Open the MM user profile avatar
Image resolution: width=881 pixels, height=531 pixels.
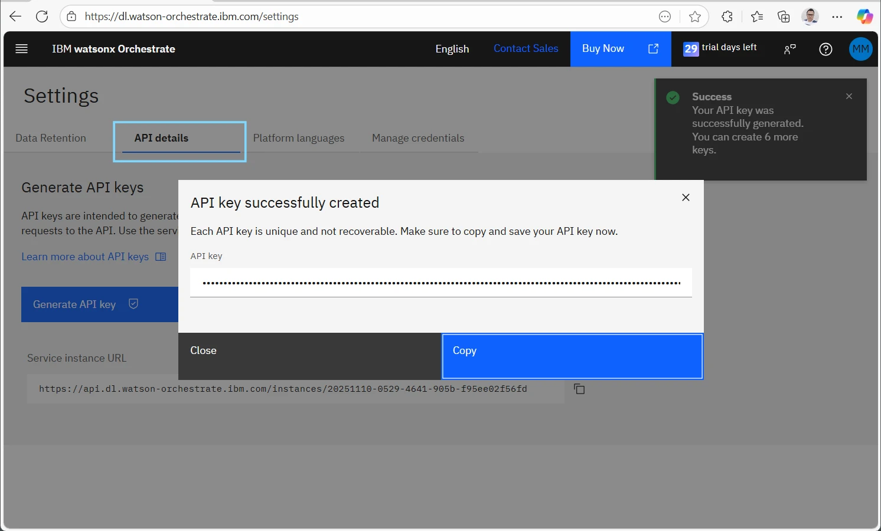(x=860, y=49)
